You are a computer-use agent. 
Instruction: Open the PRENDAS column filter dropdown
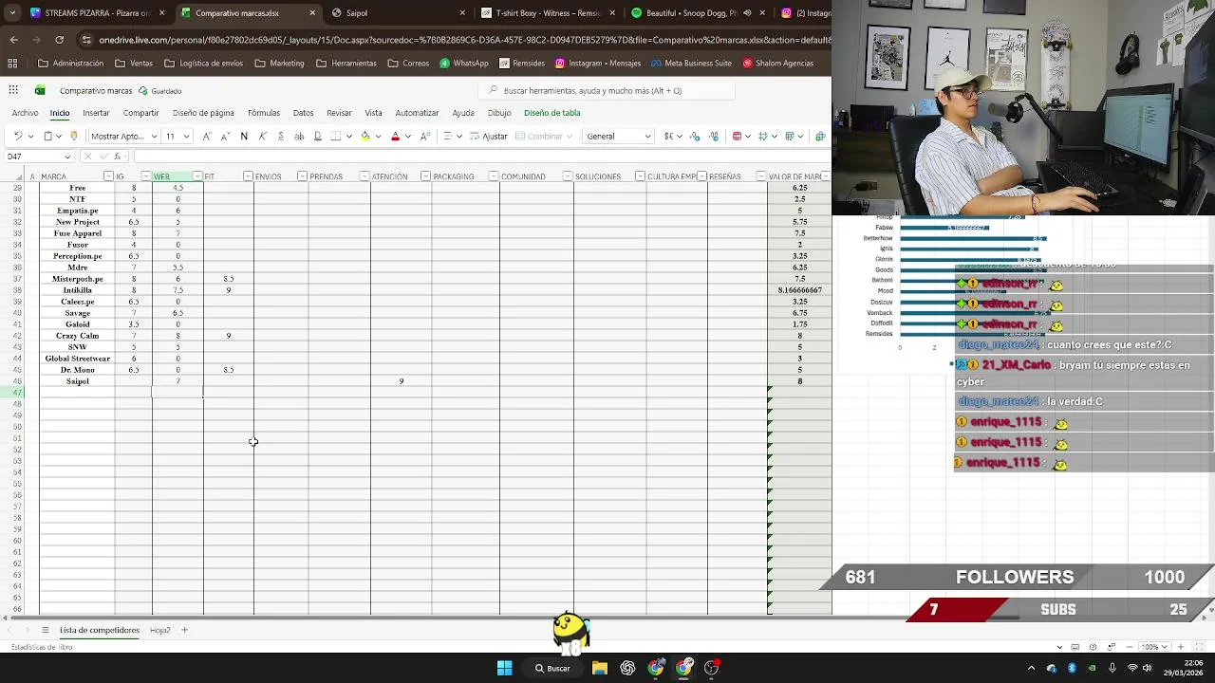364,176
